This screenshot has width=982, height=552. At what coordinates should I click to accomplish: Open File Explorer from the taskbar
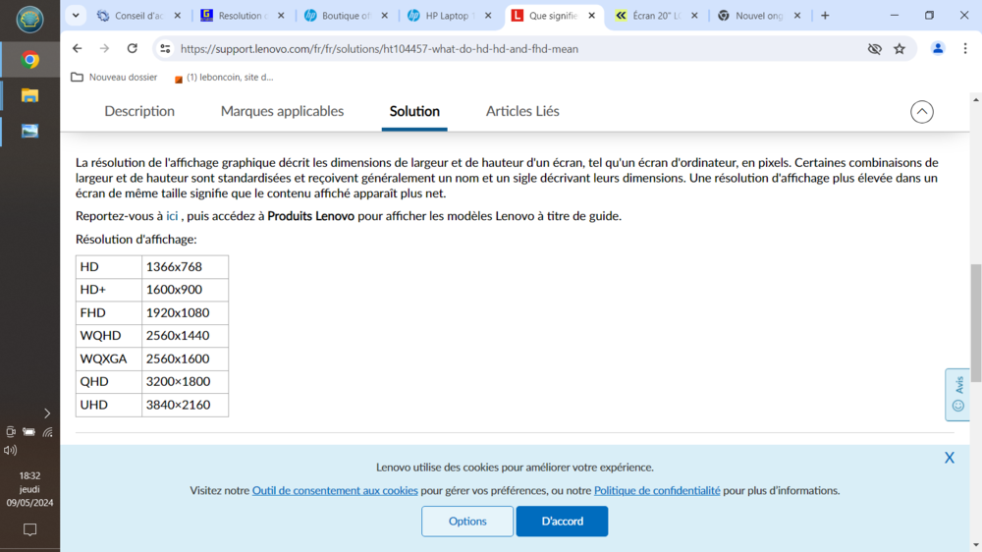[x=29, y=95]
